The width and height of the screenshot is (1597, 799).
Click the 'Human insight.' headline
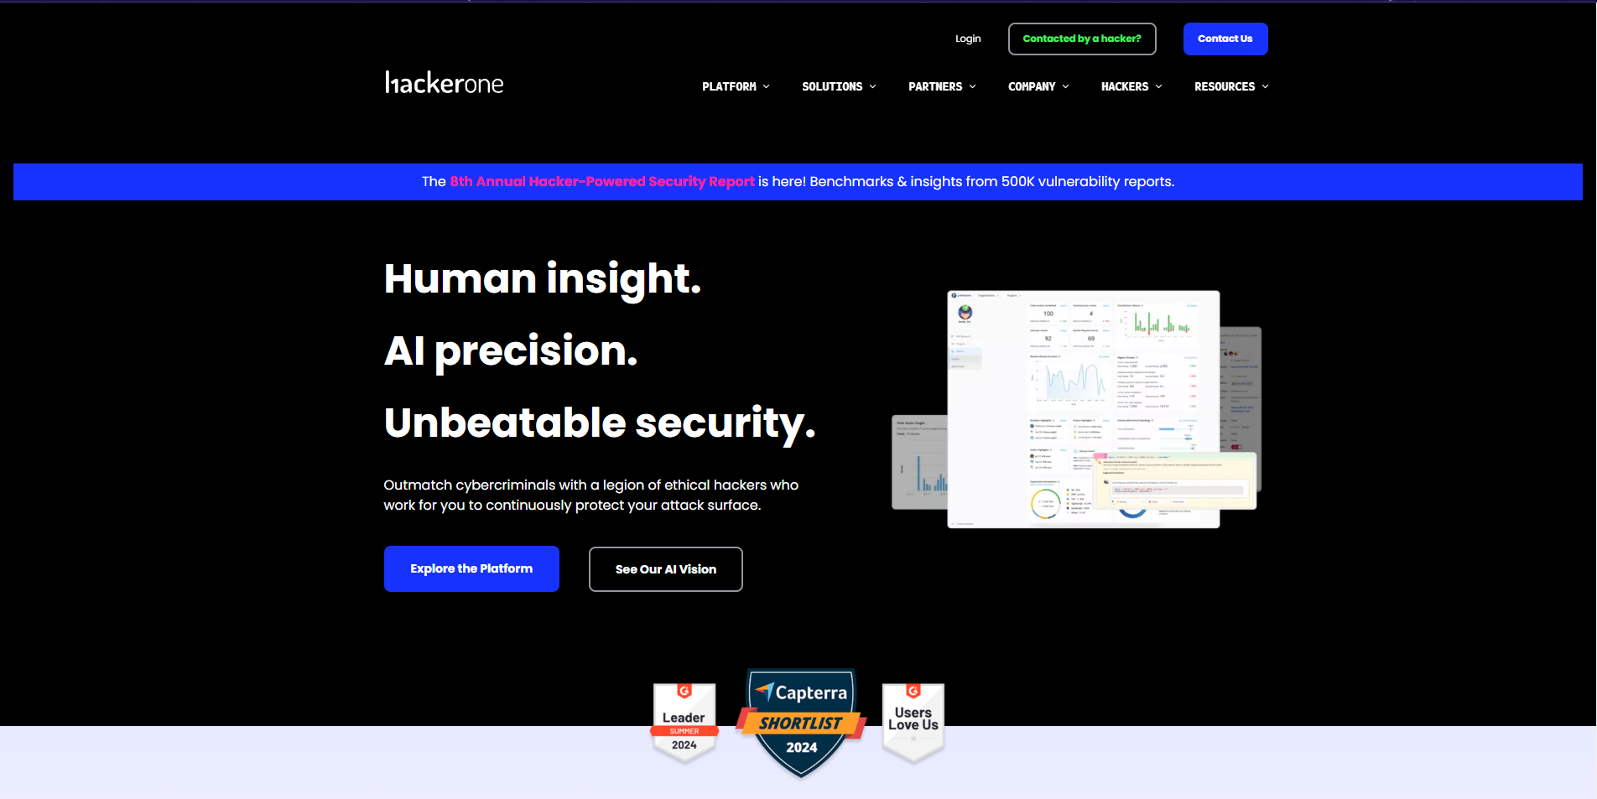543,278
